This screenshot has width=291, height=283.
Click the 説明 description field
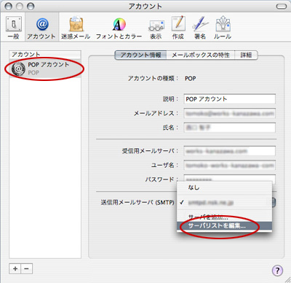(229, 99)
